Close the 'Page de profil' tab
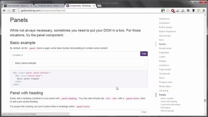 click(32, 6)
